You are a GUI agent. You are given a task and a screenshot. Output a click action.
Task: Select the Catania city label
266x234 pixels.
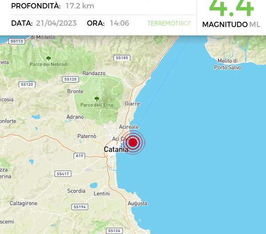(116, 149)
